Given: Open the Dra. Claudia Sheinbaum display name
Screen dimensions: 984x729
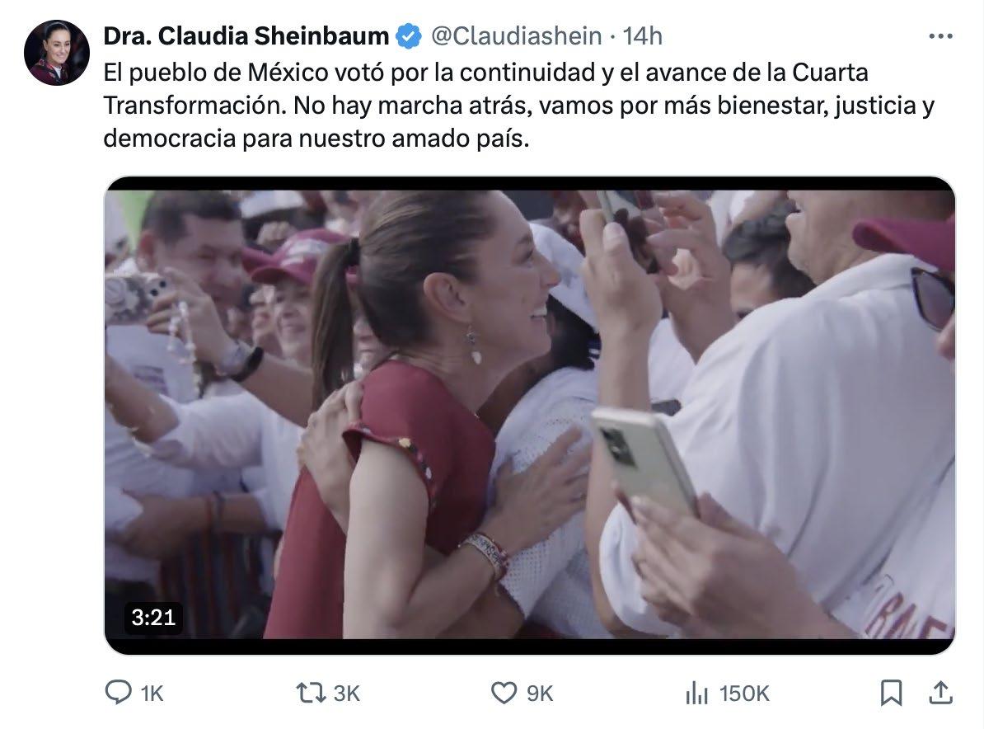Looking at the screenshot, I should (246, 36).
